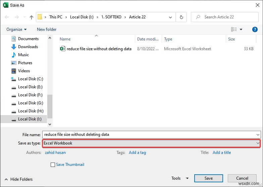The image size is (263, 187).
Task: Click the navigation pane scrollbar thumb
Action: [x=50, y=106]
